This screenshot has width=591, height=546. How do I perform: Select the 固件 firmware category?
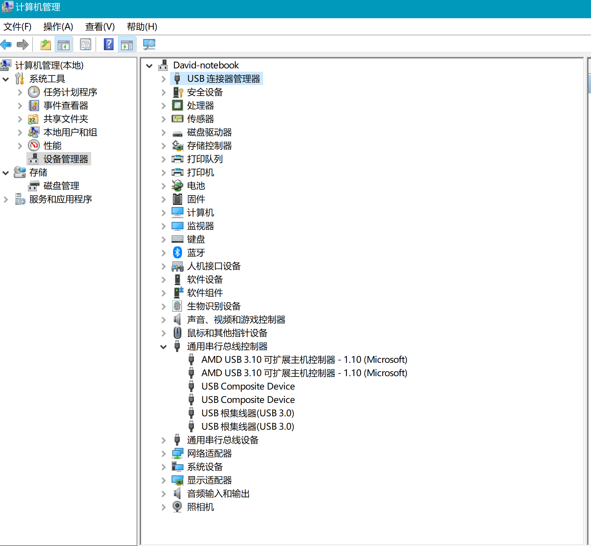[196, 199]
